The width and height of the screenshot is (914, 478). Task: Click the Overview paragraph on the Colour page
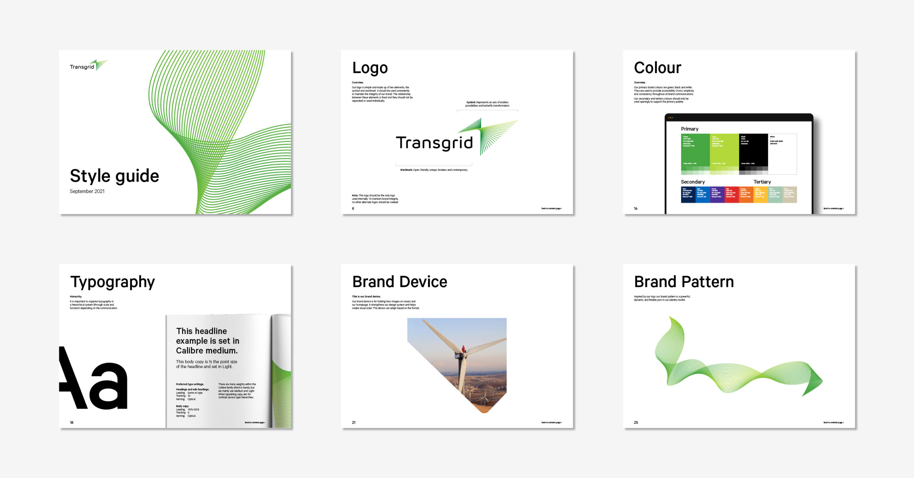(x=664, y=94)
